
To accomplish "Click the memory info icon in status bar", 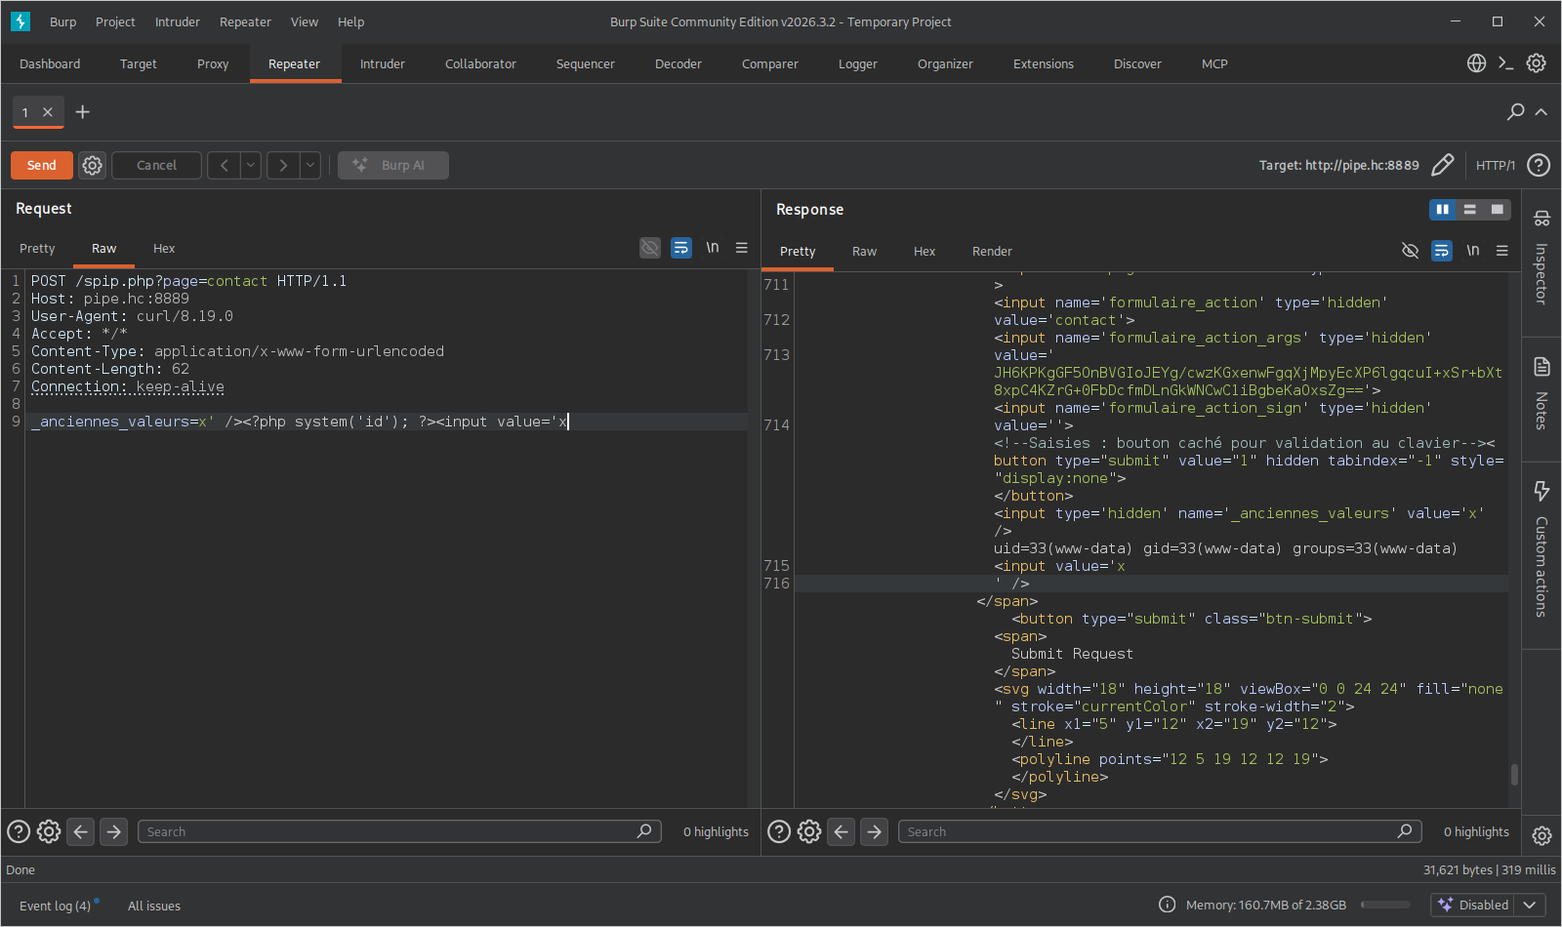I will point(1167,905).
